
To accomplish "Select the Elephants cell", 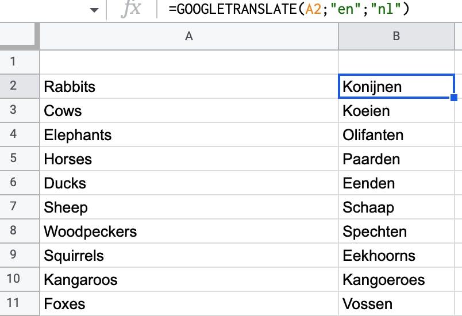I will (x=189, y=135).
